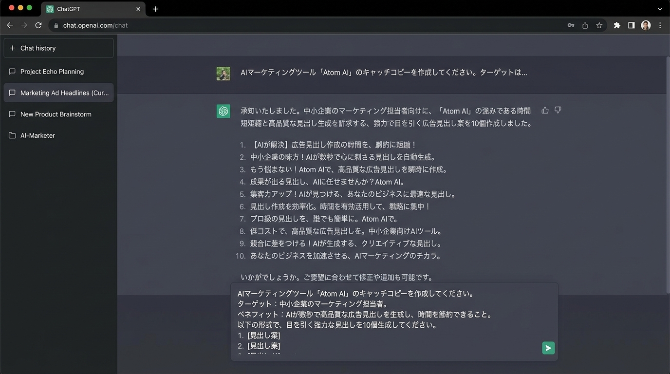Image resolution: width=670 pixels, height=374 pixels.
Task: Open the browser extensions puzzle icon
Action: pyautogui.click(x=617, y=25)
